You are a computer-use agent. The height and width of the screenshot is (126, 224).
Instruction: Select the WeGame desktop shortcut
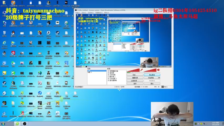click(x=4, y=104)
